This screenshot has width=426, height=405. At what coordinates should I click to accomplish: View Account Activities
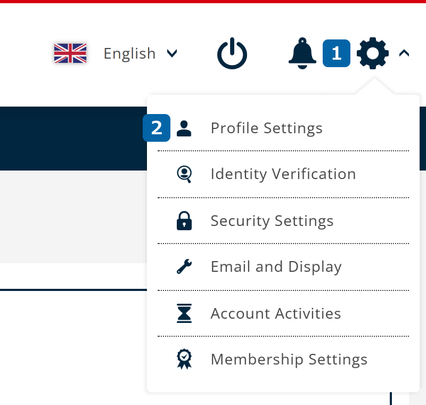pyautogui.click(x=275, y=313)
